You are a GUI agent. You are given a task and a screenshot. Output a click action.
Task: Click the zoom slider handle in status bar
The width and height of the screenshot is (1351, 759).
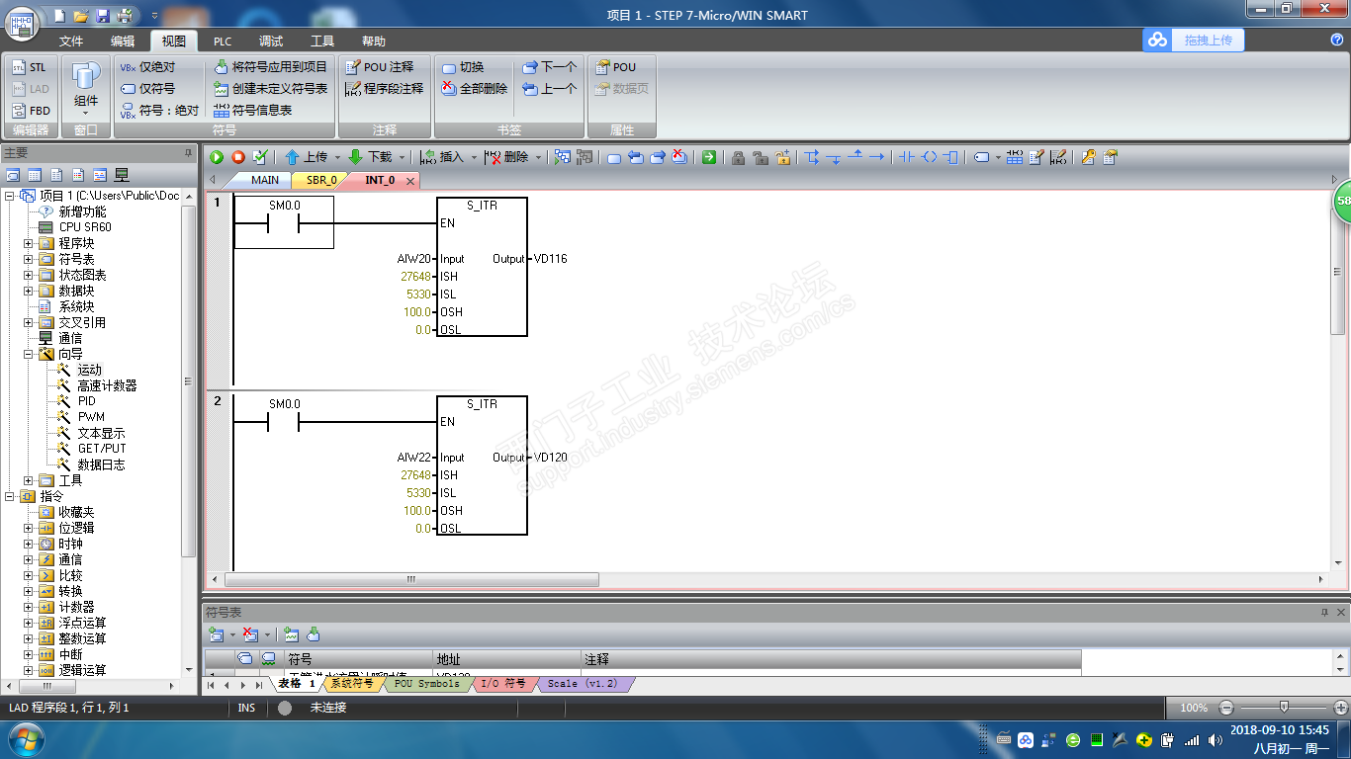pyautogui.click(x=1284, y=708)
